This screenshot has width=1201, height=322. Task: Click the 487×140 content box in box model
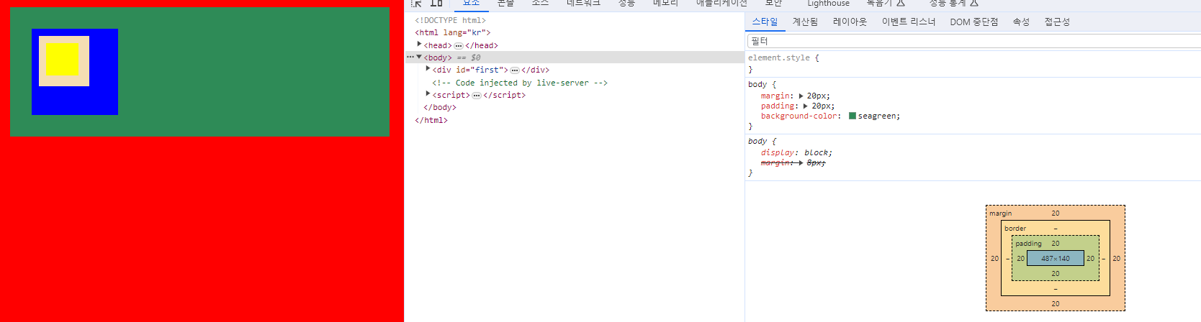tap(1056, 258)
